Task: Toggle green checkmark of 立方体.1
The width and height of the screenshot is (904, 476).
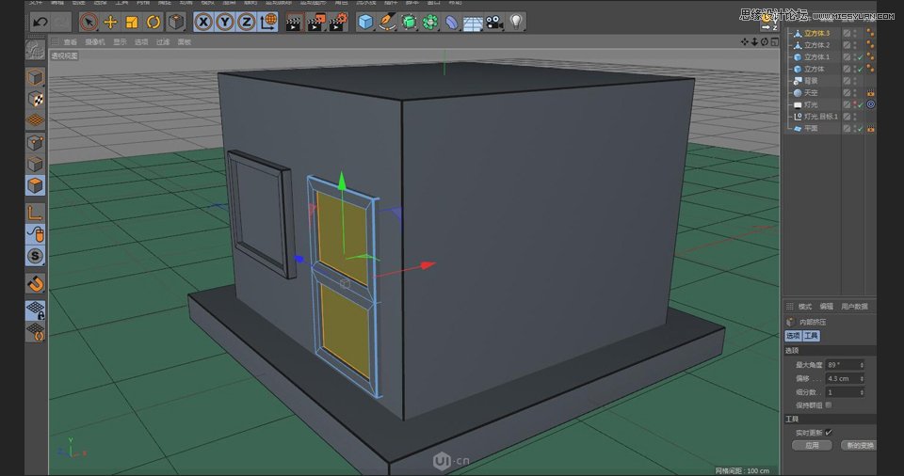Action: (860, 57)
